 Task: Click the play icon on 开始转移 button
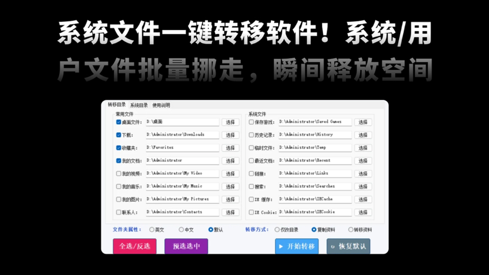point(281,246)
